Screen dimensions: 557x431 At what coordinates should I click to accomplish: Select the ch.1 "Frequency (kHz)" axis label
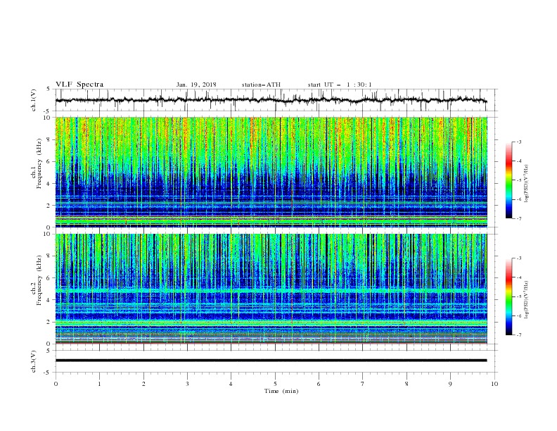(39, 163)
